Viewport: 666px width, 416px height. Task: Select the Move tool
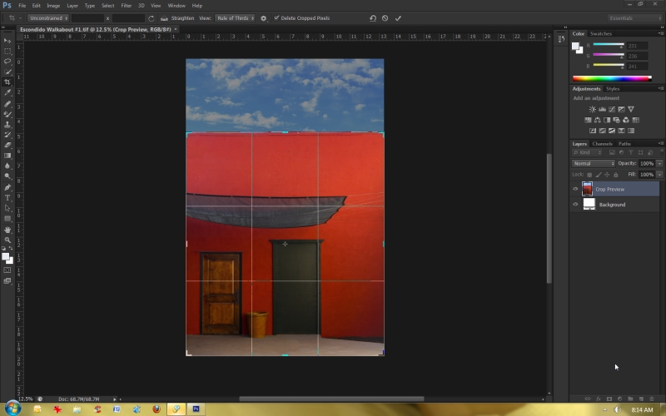click(7, 40)
